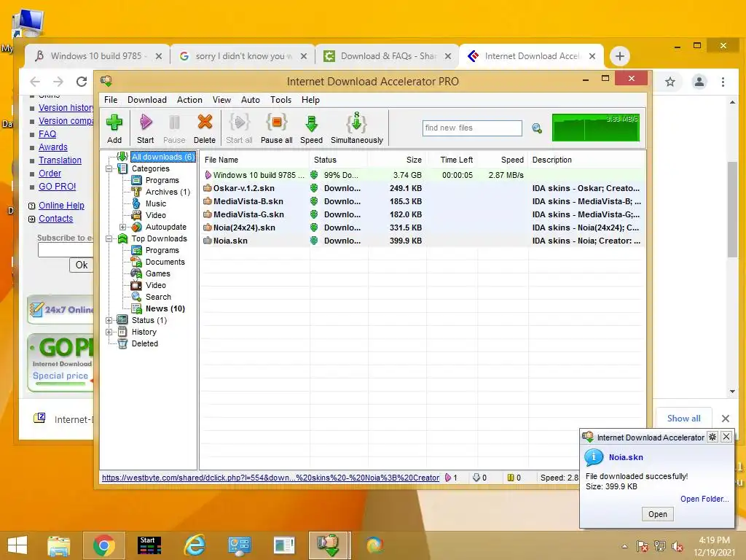
Task: Expand the Autoupdate tree node
Action: pyautogui.click(x=122, y=227)
